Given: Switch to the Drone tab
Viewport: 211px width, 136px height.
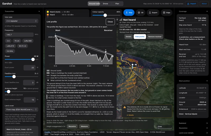Looking at the screenshot, I should point(105,4).
